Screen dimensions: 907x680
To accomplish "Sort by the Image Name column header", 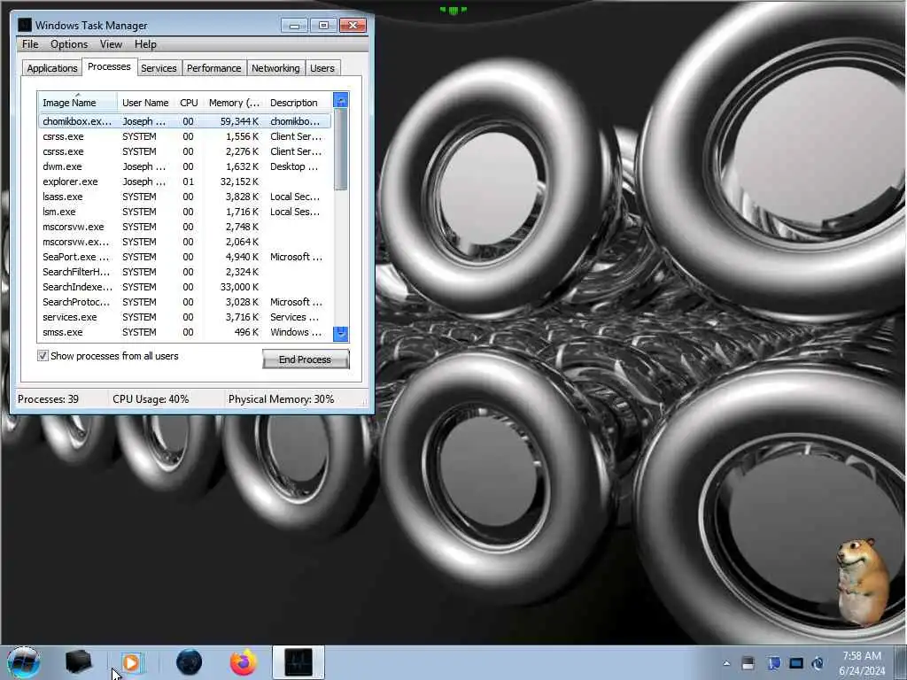I will coord(78,103).
